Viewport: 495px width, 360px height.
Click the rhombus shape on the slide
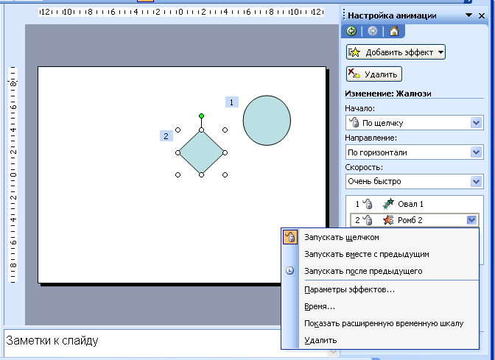pos(201,152)
